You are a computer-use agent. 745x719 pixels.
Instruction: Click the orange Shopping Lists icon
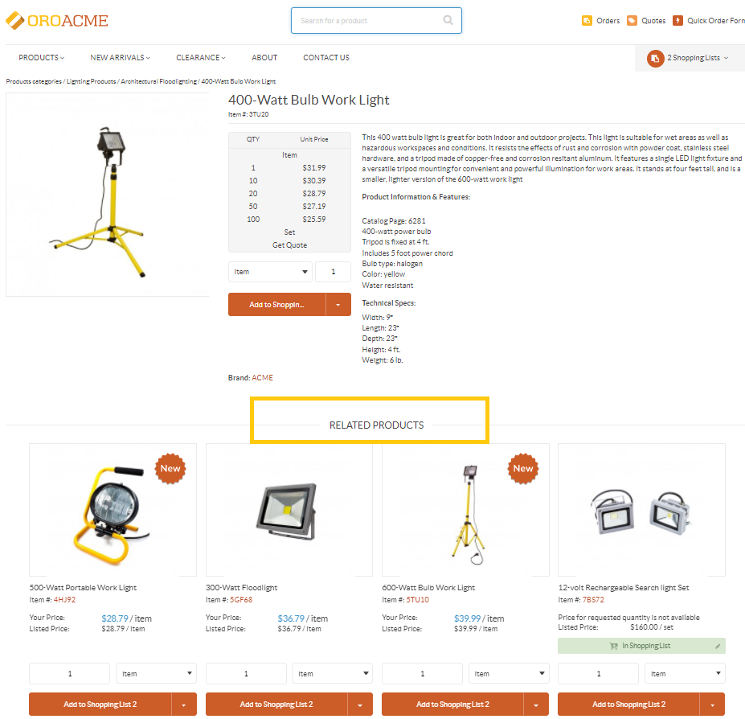pos(655,58)
